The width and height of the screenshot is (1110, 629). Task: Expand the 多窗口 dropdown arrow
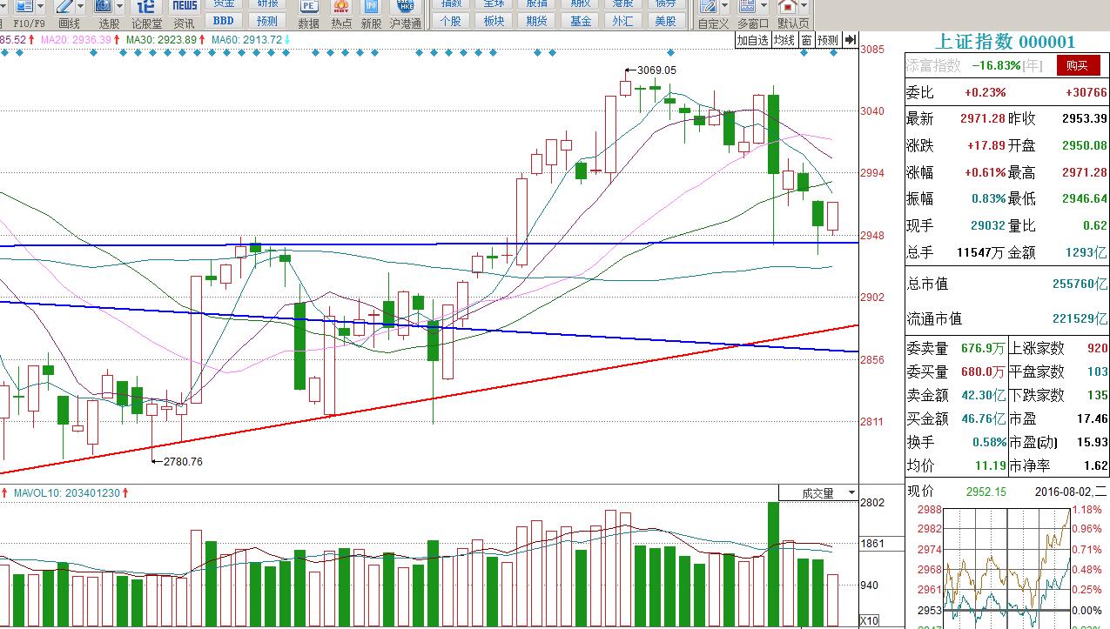764,7
